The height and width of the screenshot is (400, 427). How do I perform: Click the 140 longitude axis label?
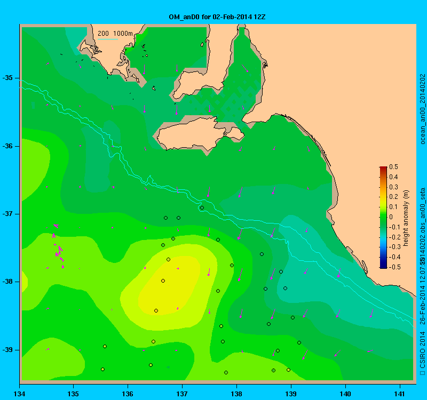coord(345,394)
